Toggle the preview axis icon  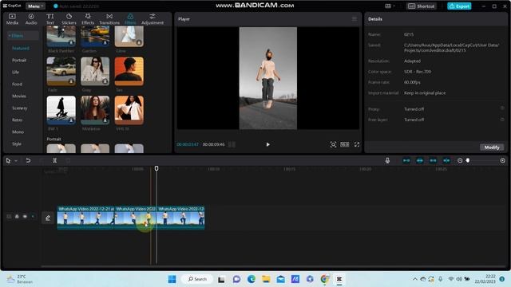coord(446,160)
